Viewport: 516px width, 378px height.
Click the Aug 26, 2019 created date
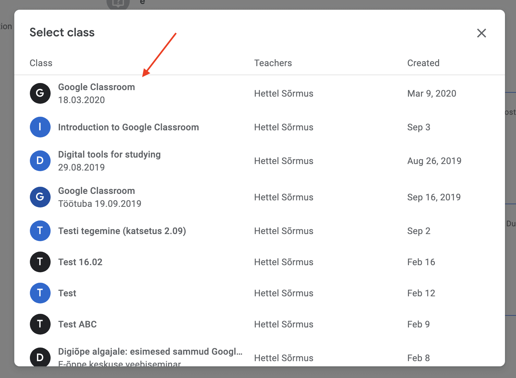[434, 161]
